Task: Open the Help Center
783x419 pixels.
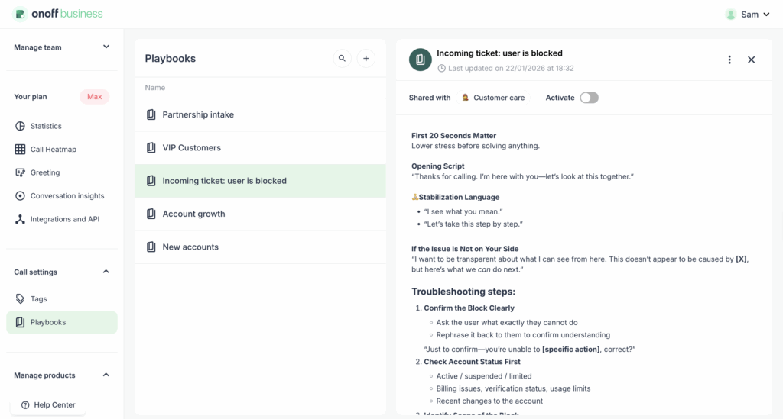Action: (48, 405)
